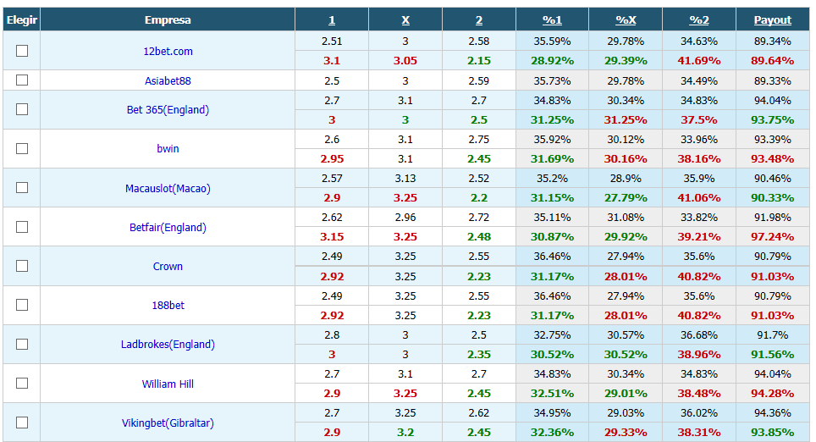
Task: Click Bet 365's 93.75% payout
Action: pos(772,119)
